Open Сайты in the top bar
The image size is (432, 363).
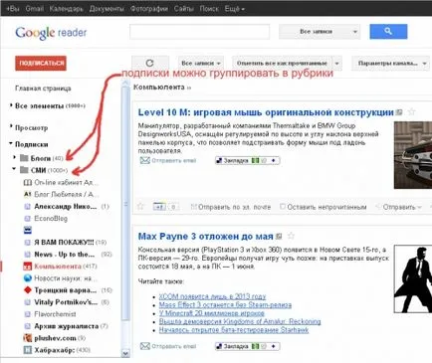tap(183, 9)
